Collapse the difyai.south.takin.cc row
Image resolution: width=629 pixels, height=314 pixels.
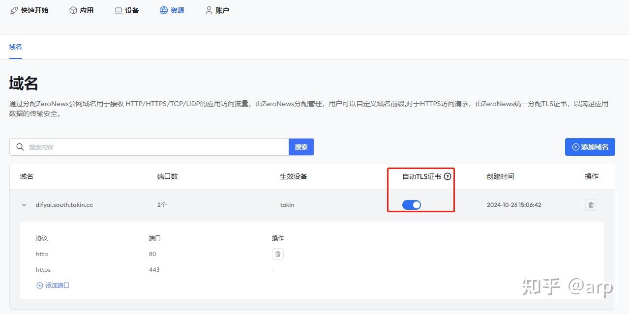24,205
